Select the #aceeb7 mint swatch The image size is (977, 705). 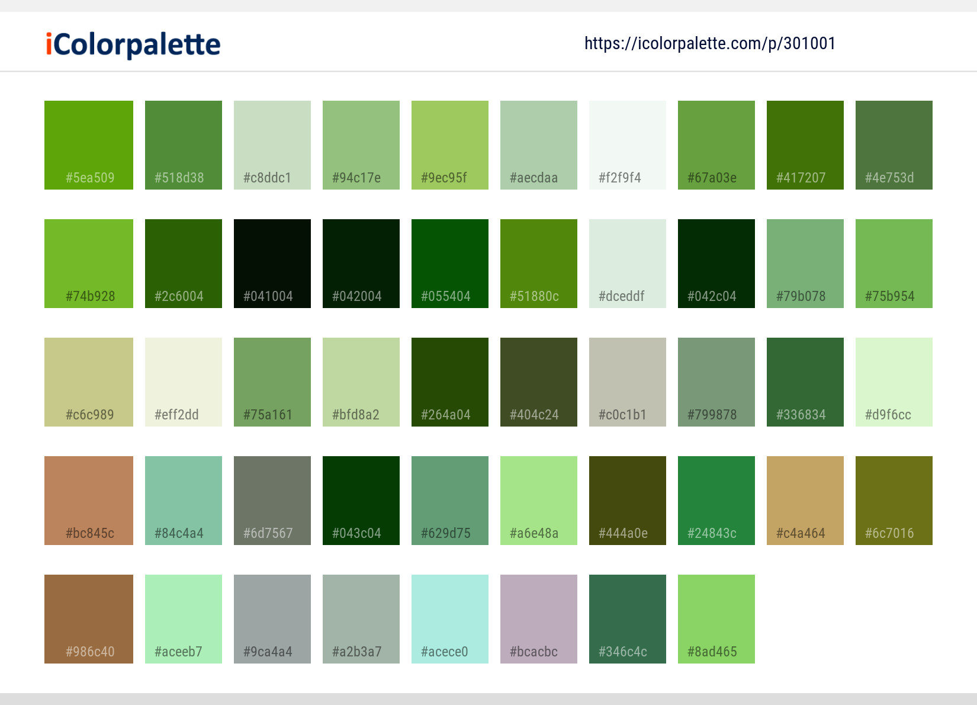pos(183,619)
